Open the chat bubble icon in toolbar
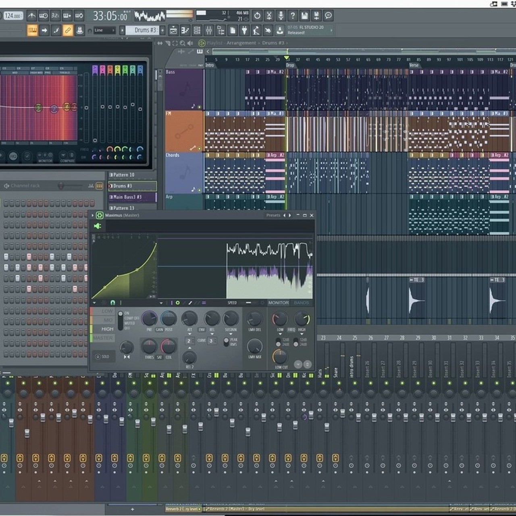This screenshot has width=516, height=516. 329,16
